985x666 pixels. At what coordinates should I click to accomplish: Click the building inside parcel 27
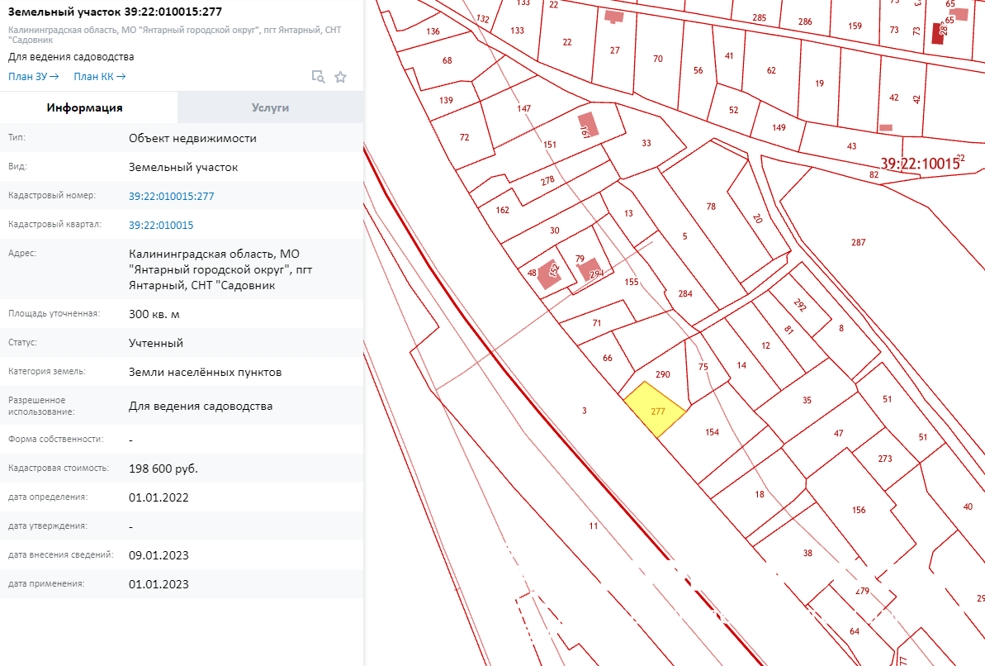613,16
